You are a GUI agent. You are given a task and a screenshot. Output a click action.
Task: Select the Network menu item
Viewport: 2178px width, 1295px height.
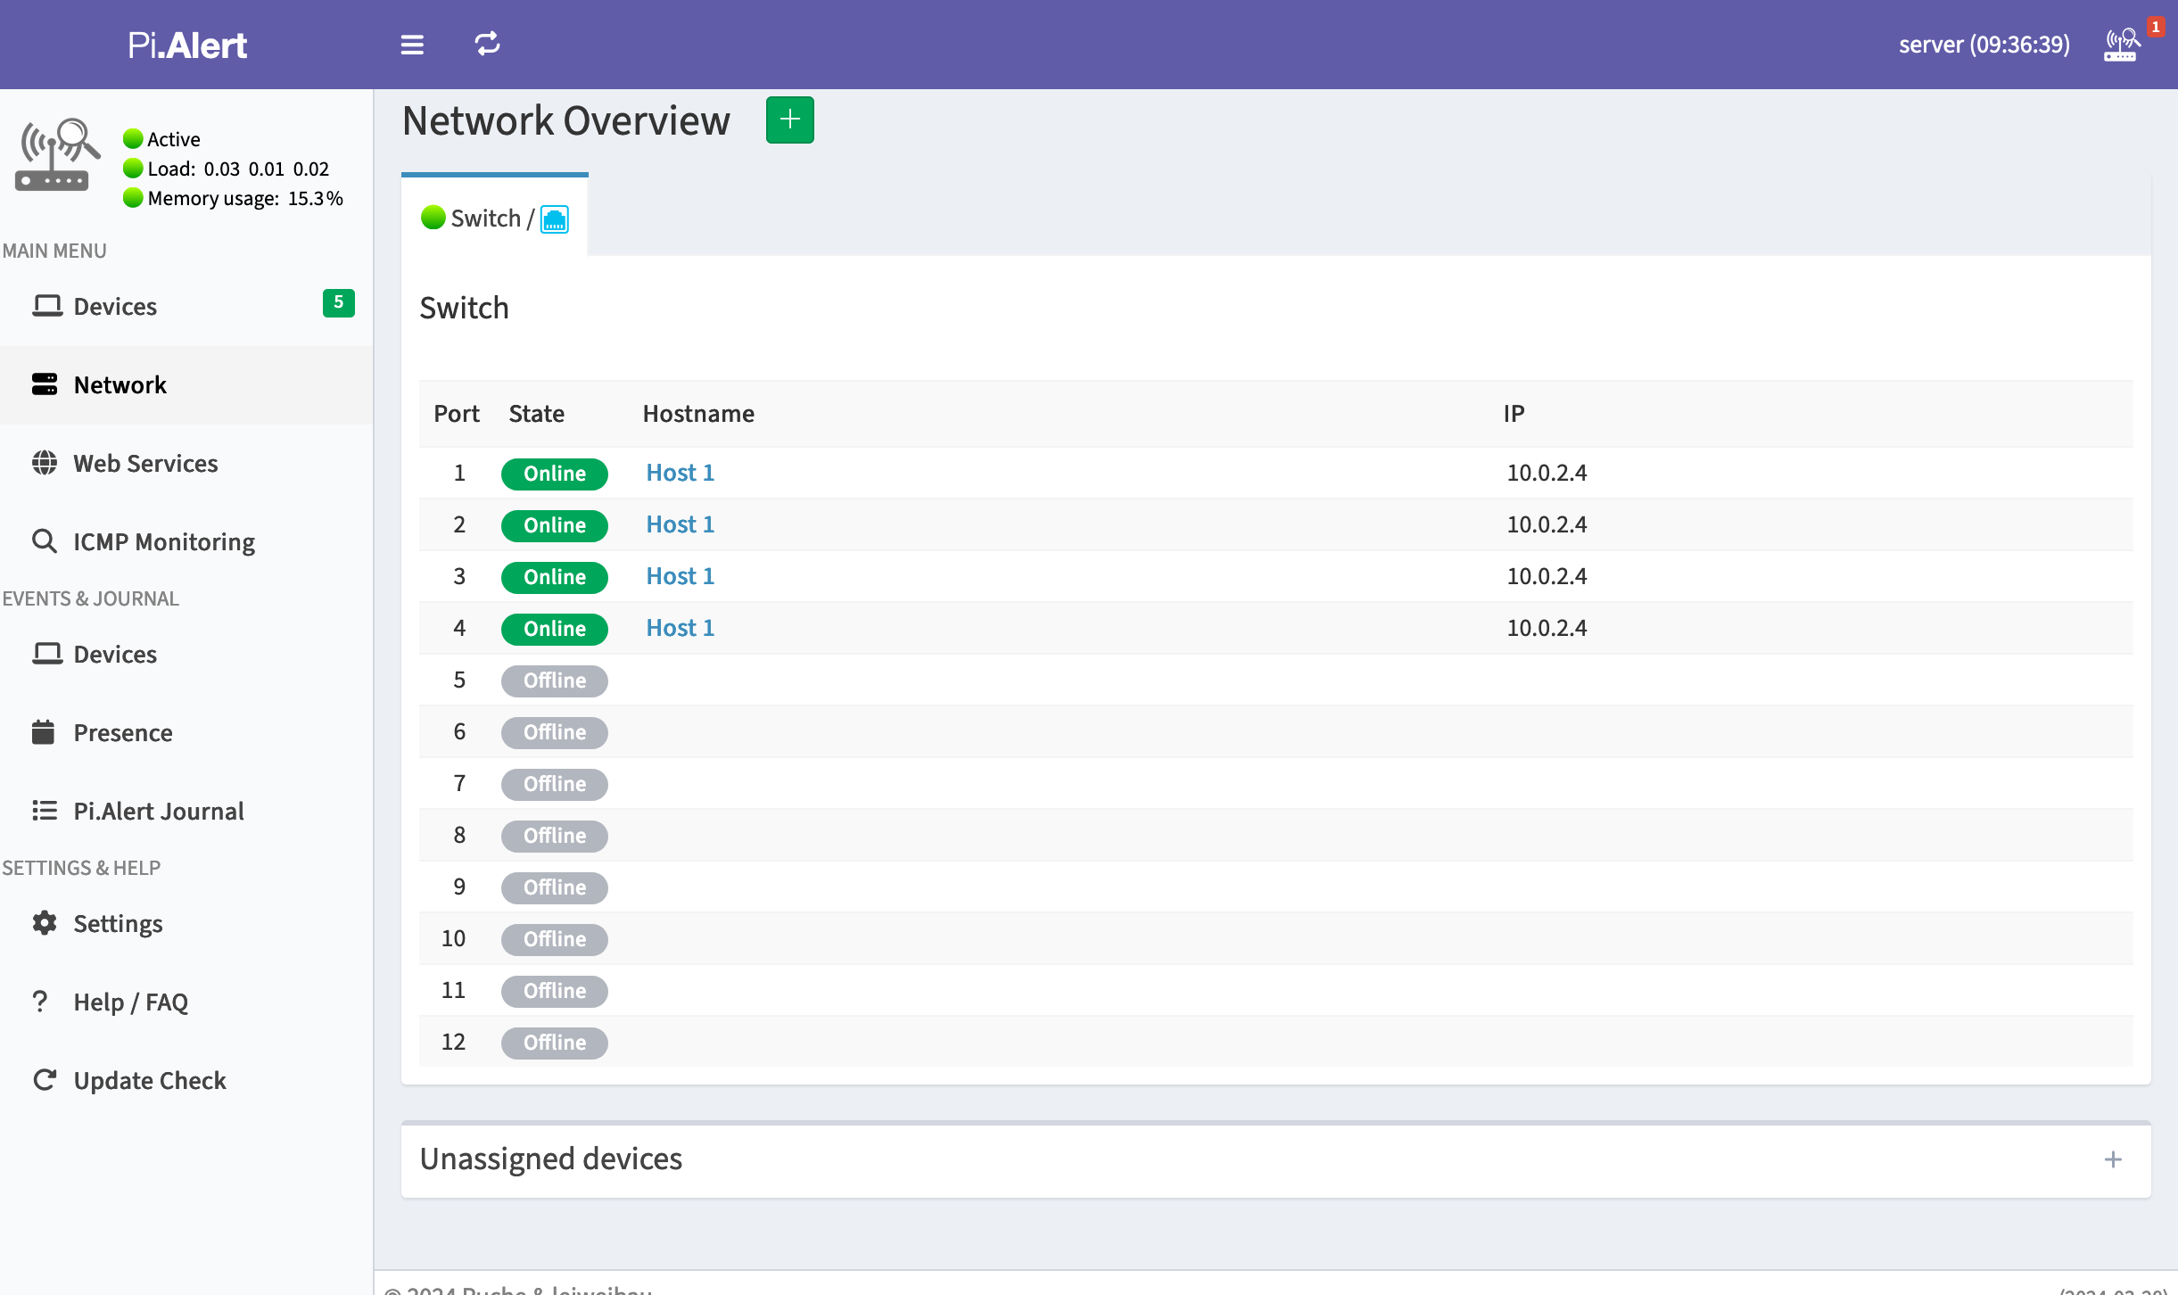coord(120,384)
